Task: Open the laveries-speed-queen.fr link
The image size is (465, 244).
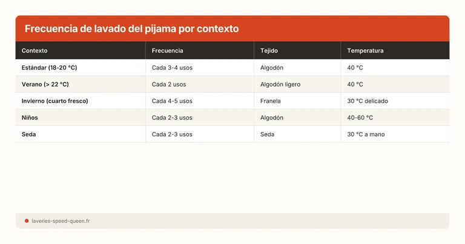Action: (x=61, y=221)
